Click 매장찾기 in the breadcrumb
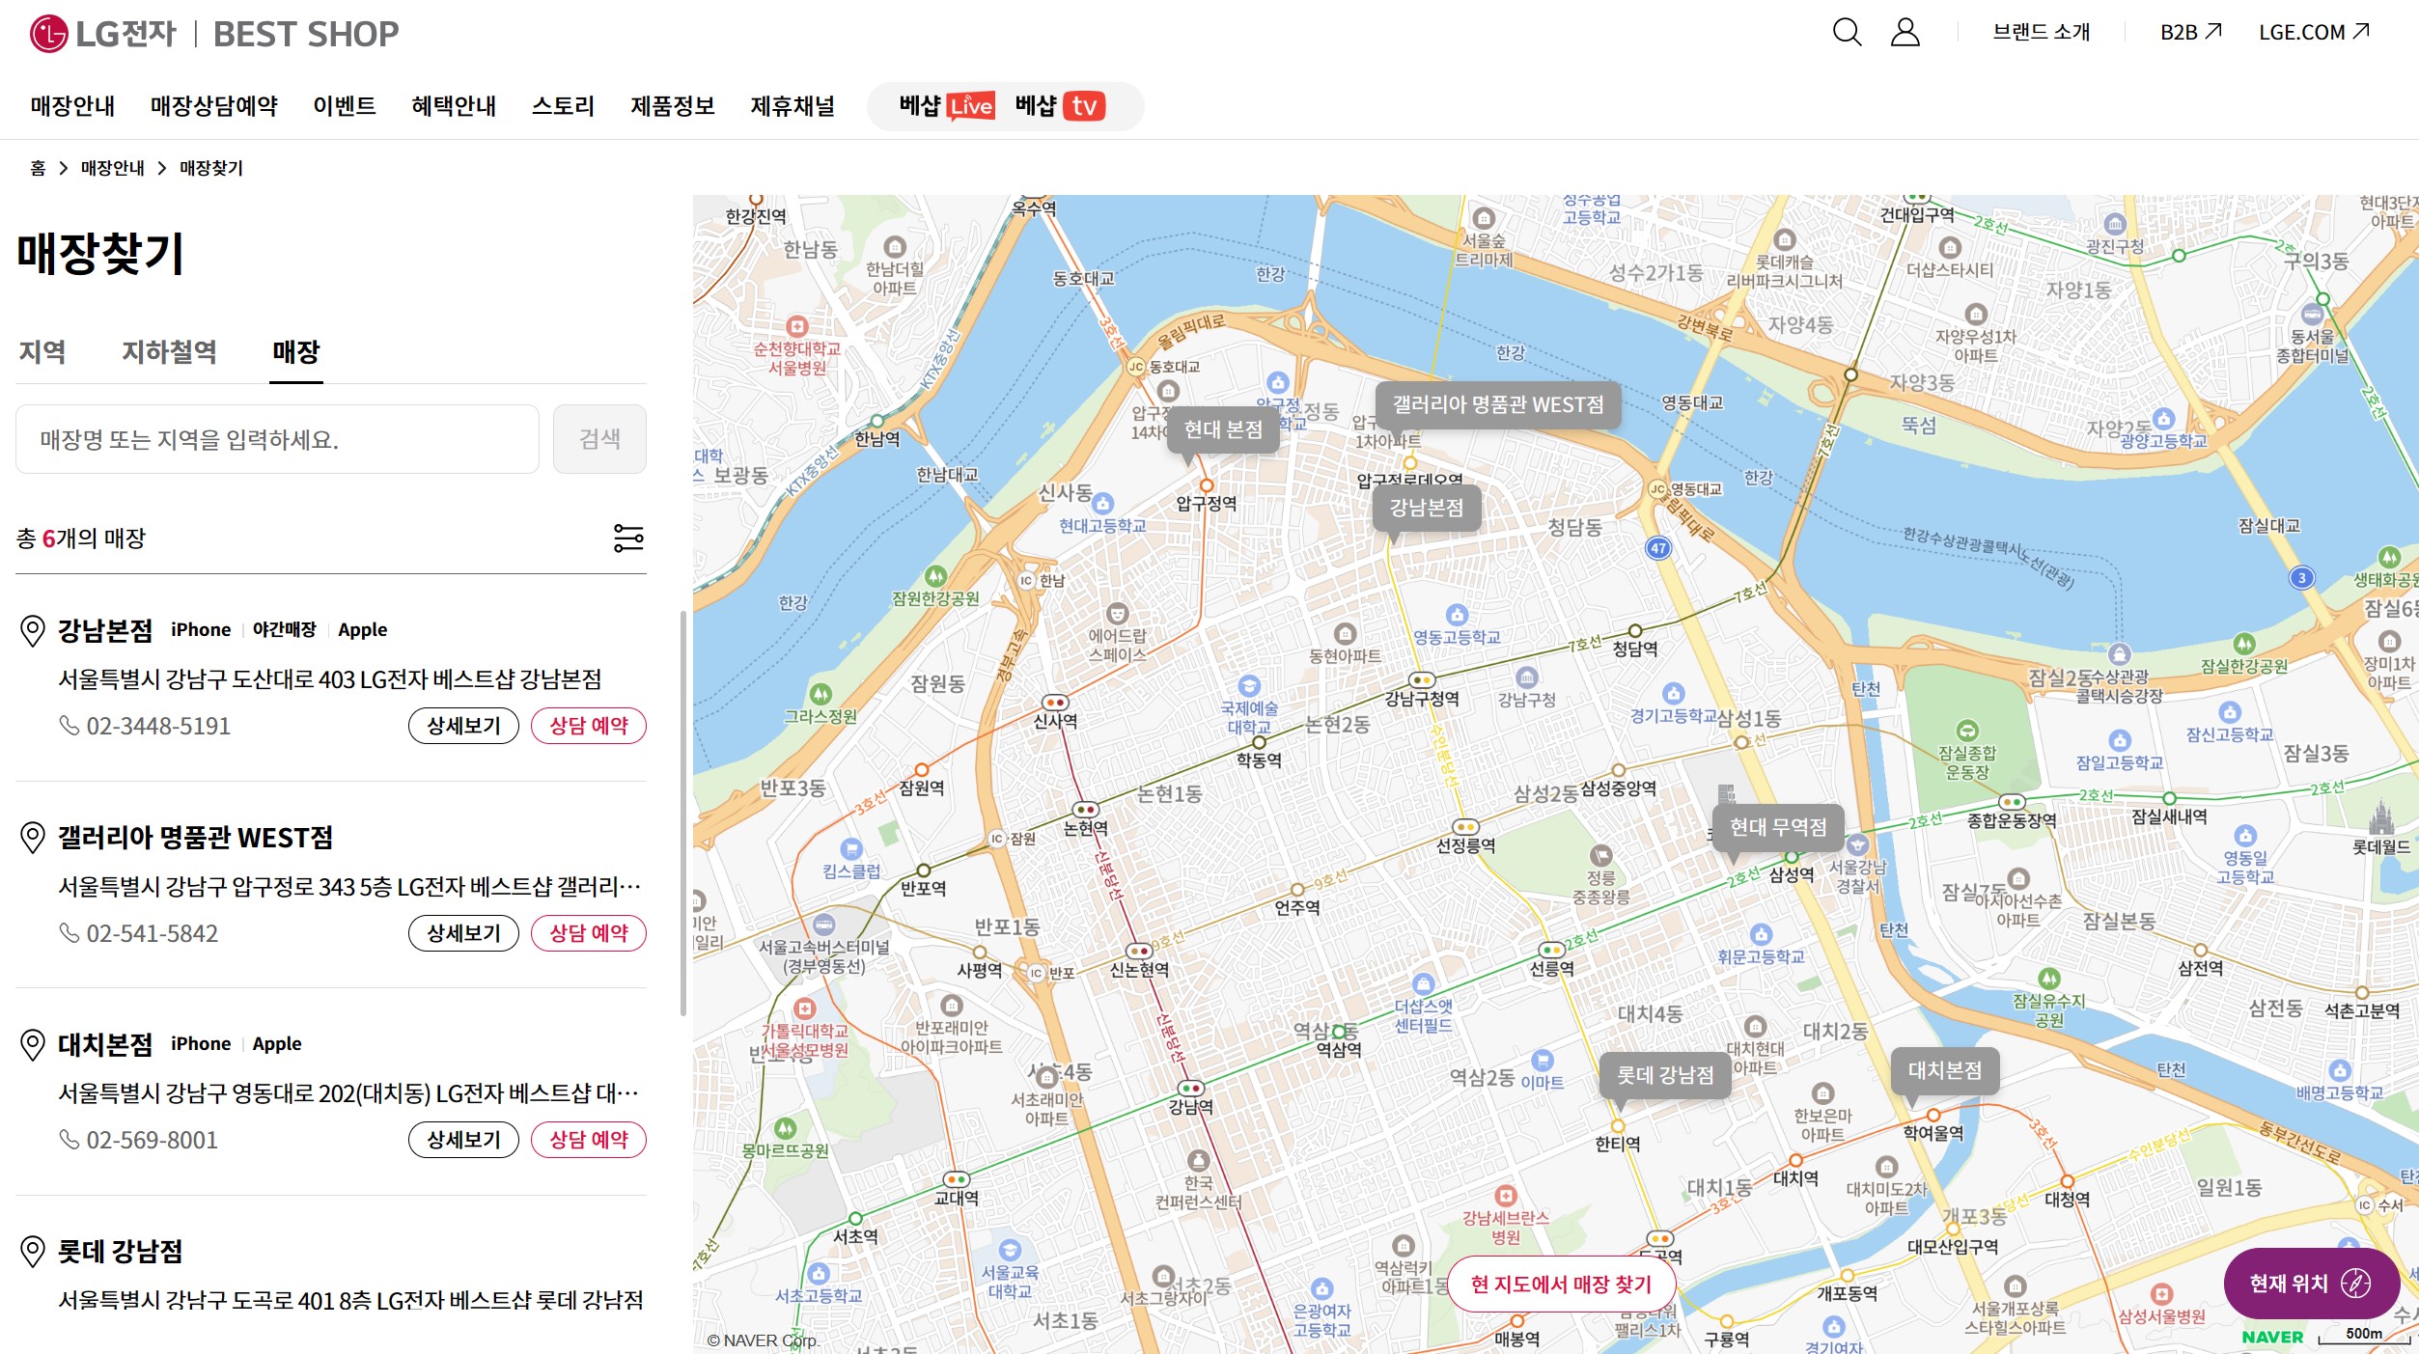2419x1354 pixels. coord(210,168)
